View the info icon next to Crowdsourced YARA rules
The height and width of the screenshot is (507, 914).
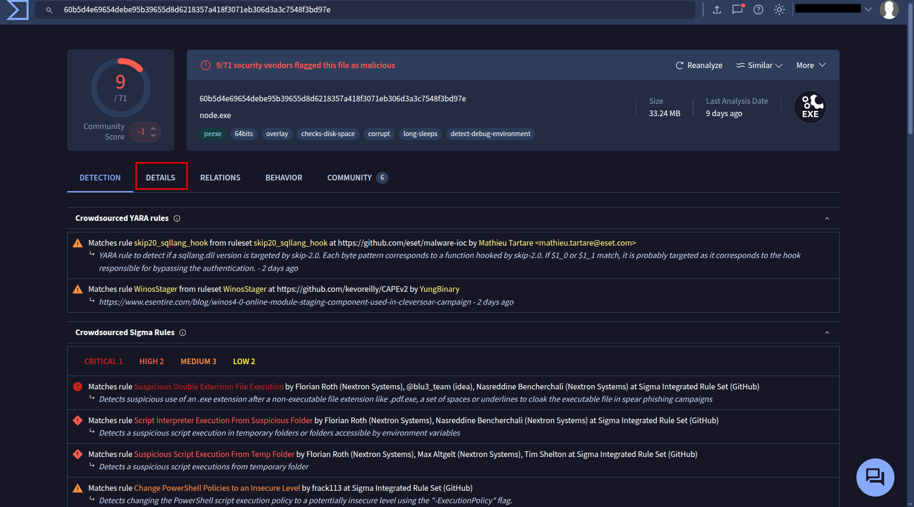177,219
